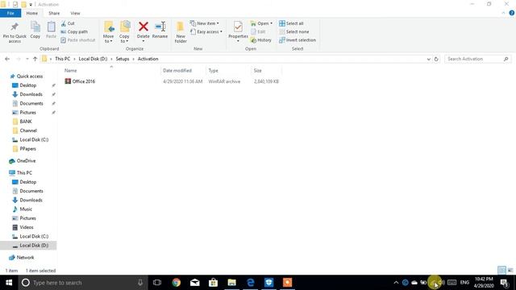This screenshot has height=290, width=516.
Task: Go back using the back arrow
Action: tap(7, 59)
